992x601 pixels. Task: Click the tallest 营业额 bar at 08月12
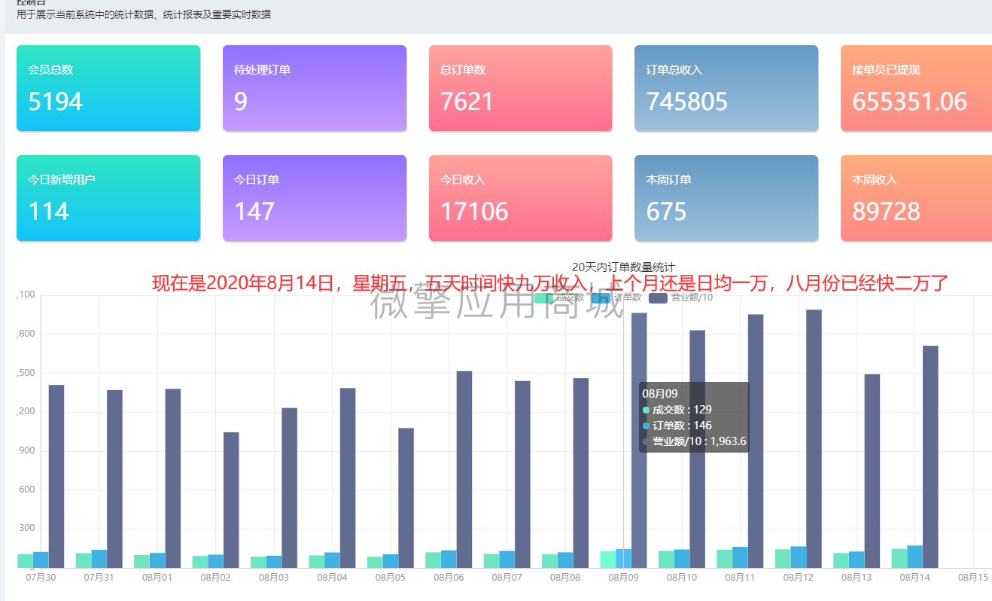pyautogui.click(x=814, y=438)
